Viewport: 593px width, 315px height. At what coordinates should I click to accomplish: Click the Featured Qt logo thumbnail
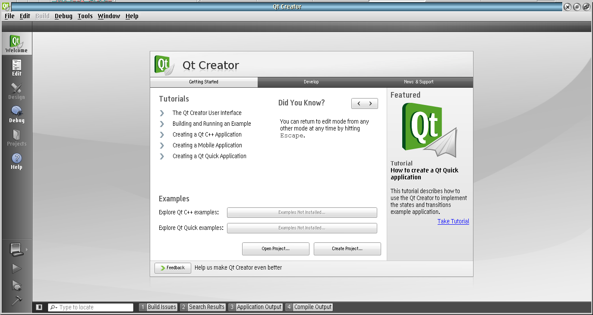point(429,130)
